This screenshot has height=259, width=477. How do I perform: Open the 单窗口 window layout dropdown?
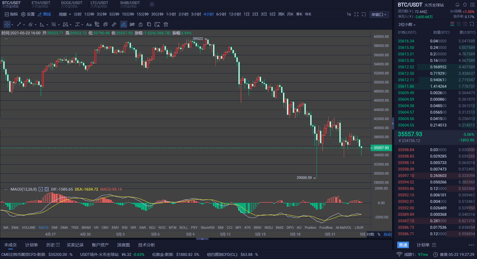[x=379, y=14]
